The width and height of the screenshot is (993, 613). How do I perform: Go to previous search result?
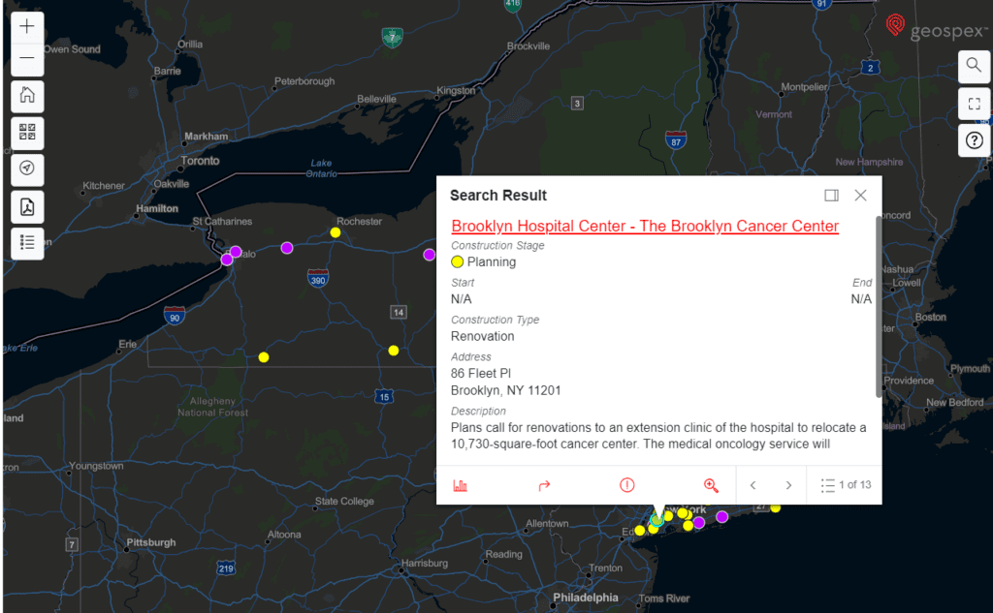(753, 485)
